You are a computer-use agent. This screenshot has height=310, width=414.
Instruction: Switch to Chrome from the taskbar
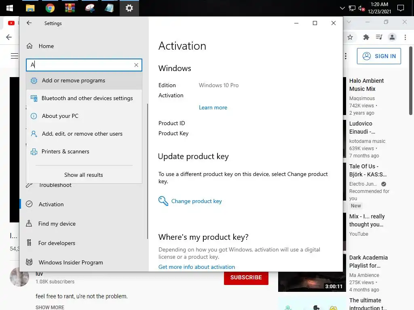click(x=50, y=8)
